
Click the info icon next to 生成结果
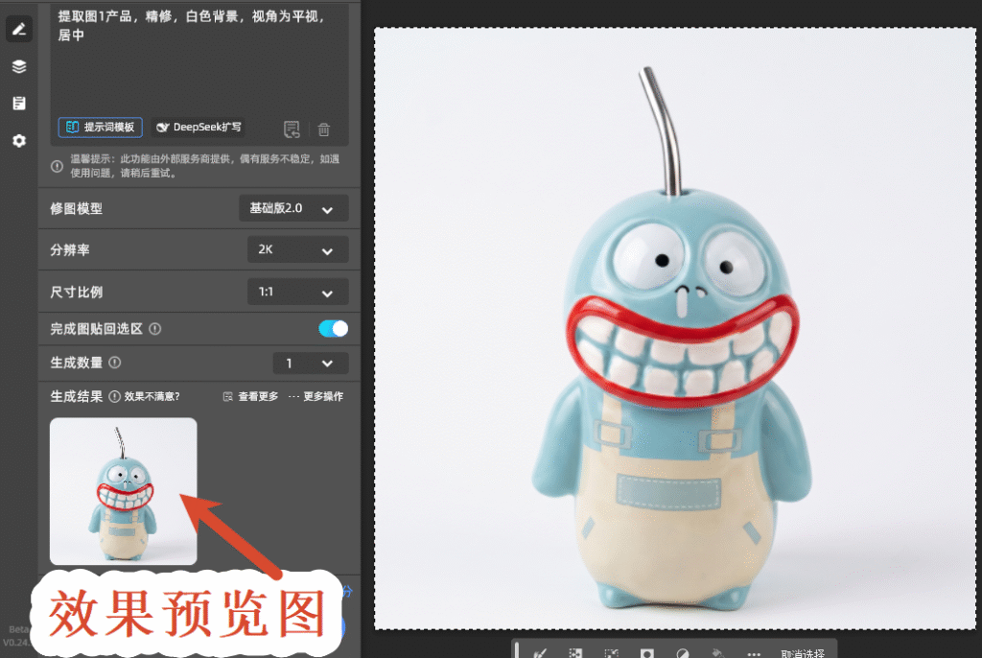[115, 396]
